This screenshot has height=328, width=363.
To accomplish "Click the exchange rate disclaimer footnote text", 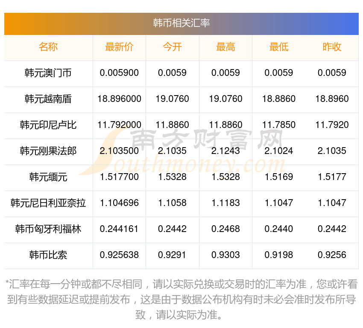I will pos(181,299).
